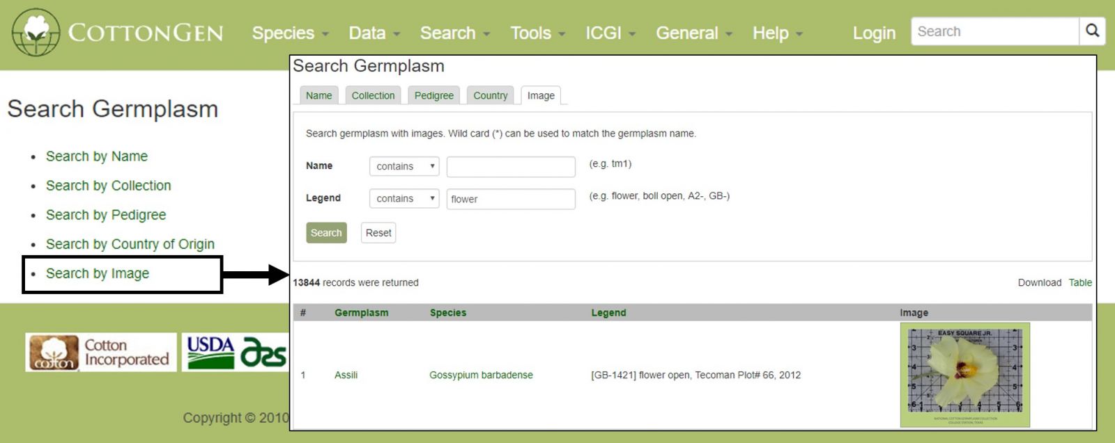The width and height of the screenshot is (1115, 443).
Task: Click the magnifier search icon button
Action: [x=1092, y=31]
